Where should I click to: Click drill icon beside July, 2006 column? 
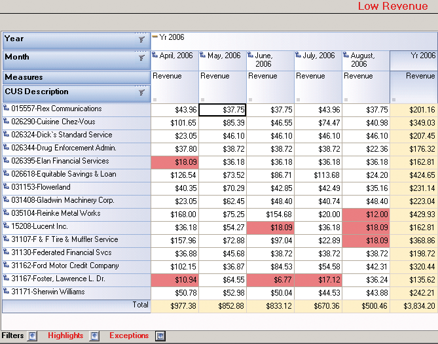(x=299, y=56)
